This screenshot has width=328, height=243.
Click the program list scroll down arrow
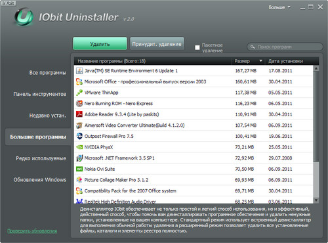316,200
